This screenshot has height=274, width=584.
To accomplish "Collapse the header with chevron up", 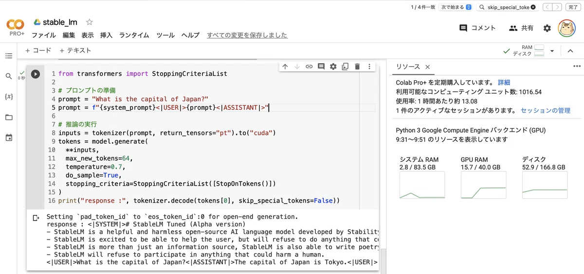I will pyautogui.click(x=570, y=51).
